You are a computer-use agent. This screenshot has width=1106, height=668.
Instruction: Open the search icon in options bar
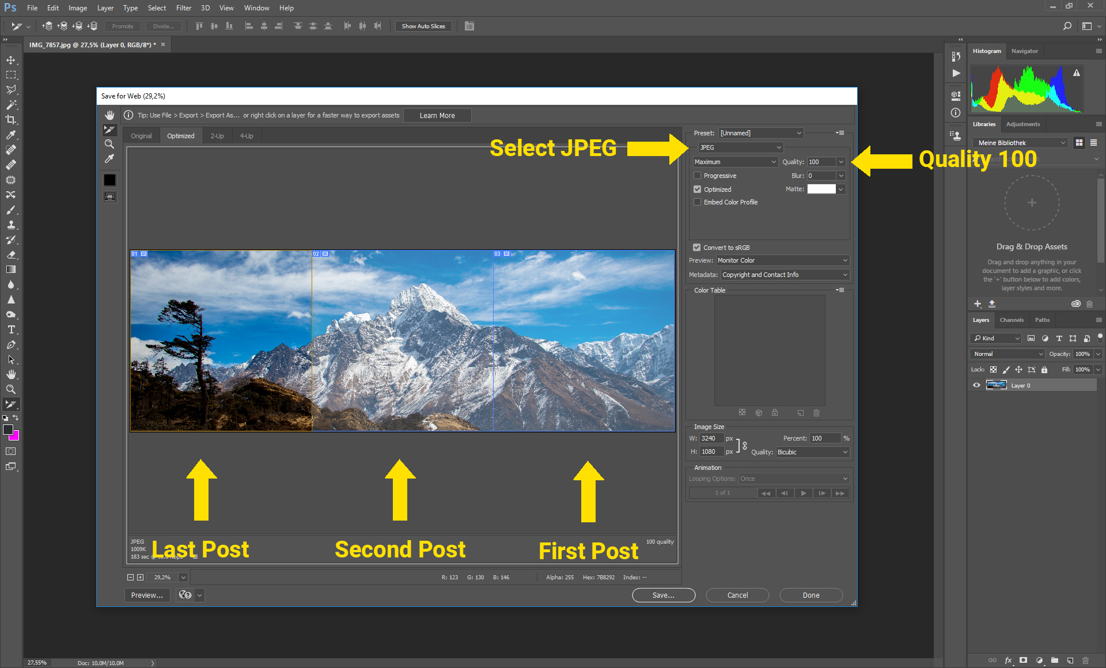click(x=1067, y=26)
